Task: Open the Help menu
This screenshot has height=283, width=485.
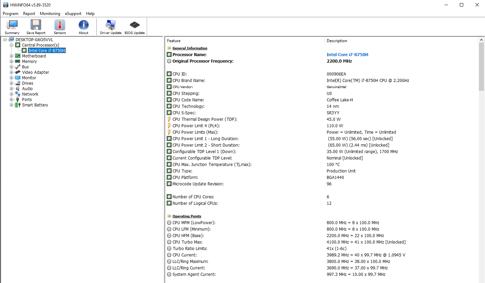Action: [x=90, y=14]
